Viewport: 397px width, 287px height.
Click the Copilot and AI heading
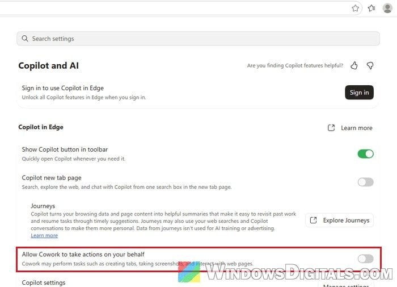click(x=49, y=65)
